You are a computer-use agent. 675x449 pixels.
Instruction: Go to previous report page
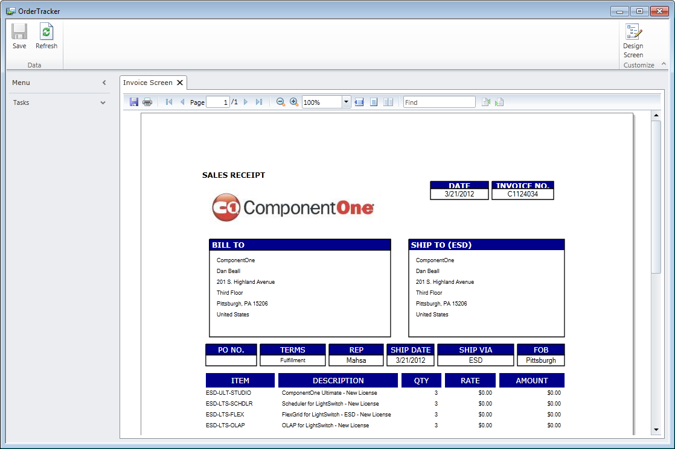click(182, 102)
